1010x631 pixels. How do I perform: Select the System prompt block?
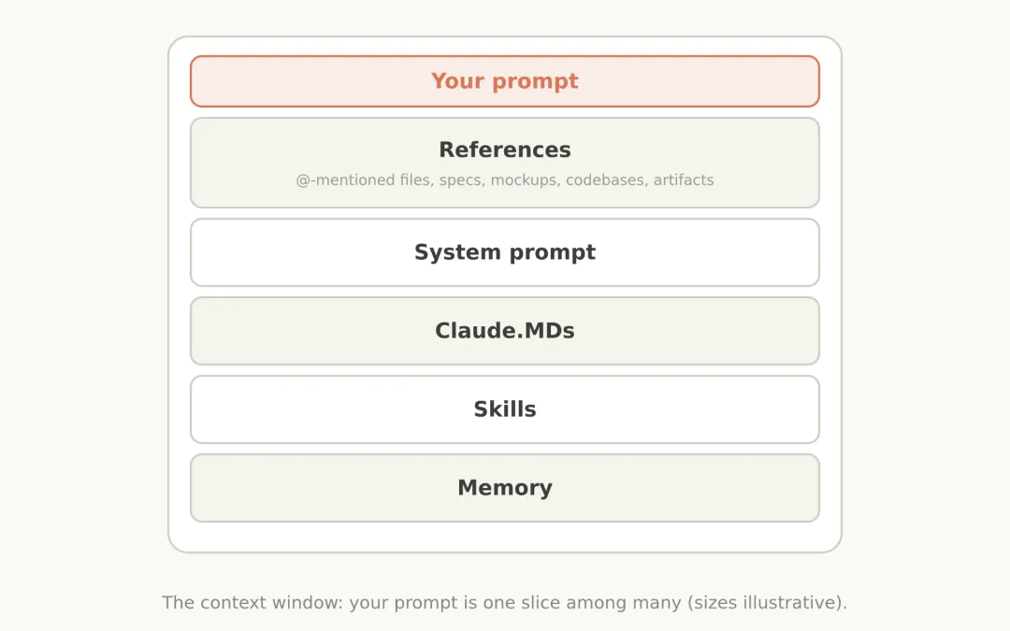pyautogui.click(x=505, y=252)
